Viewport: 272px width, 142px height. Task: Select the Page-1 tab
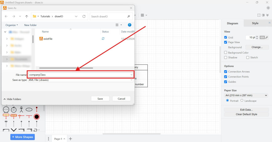click(58, 139)
